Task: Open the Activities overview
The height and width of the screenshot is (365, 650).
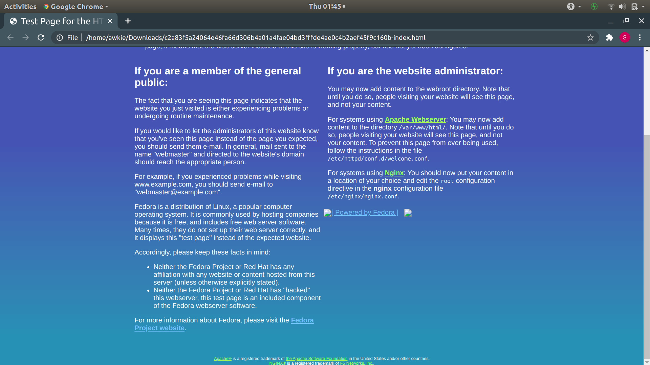Action: coord(20,6)
